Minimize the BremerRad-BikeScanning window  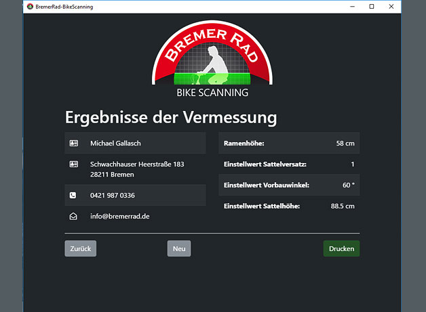352,7
